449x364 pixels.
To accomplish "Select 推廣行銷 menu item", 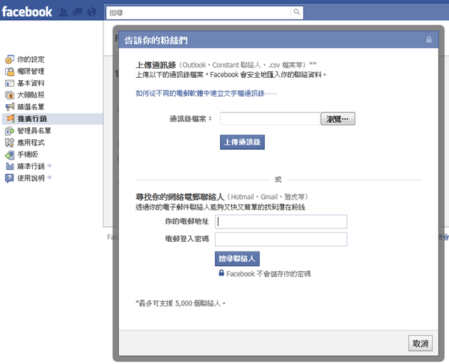I will (32, 118).
